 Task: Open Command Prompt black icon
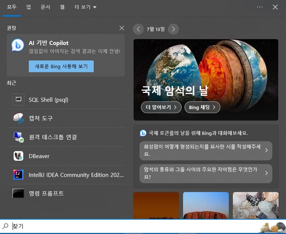(x=18, y=193)
